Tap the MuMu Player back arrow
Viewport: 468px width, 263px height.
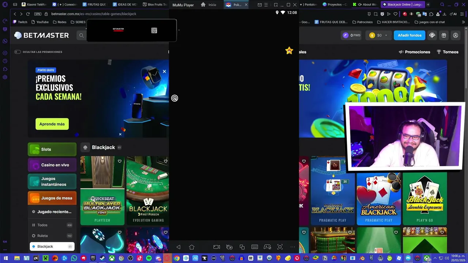178,247
